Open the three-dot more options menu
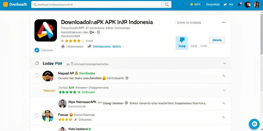263x131 pixels. (224, 23)
